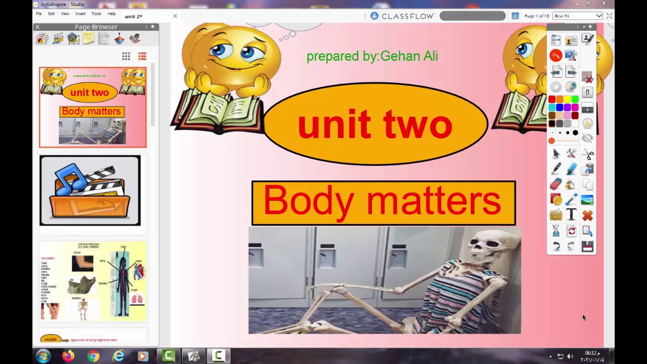Screen dimensions: 647x364
Task: Switch page browser to grid thumbnail view
Action: (126, 56)
